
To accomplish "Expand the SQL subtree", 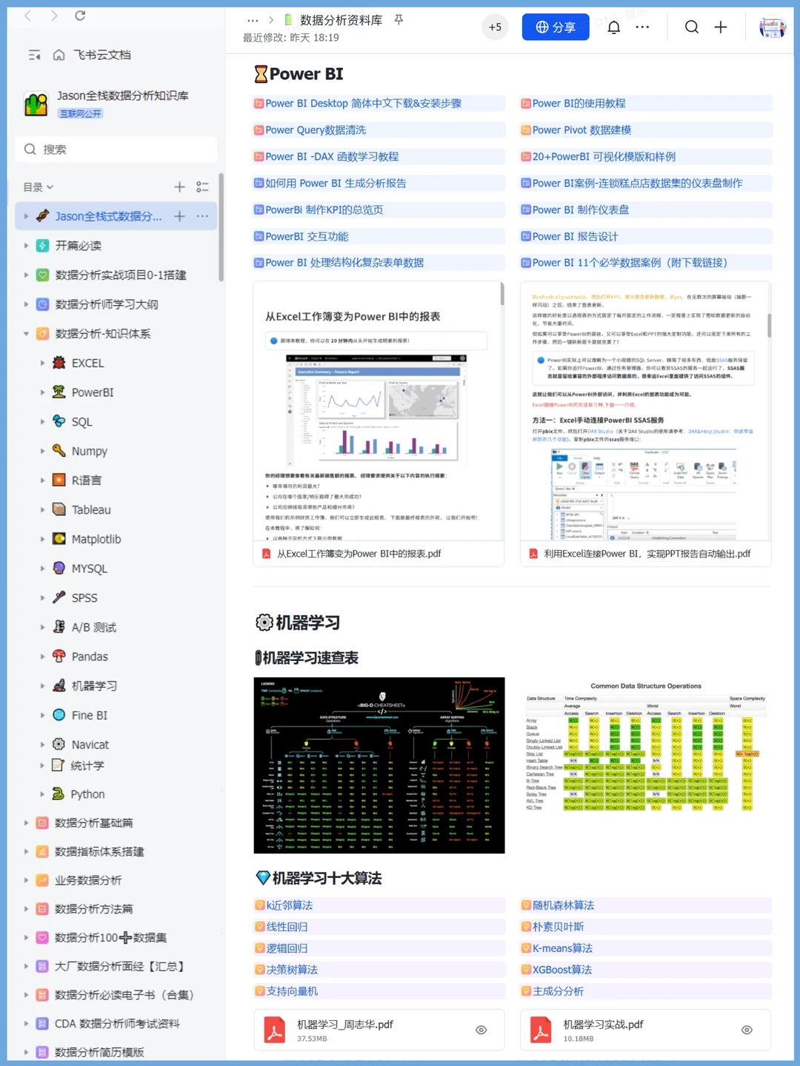I will click(x=42, y=422).
